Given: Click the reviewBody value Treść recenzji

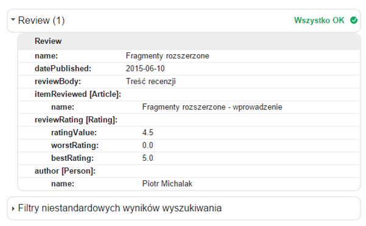Looking at the screenshot, I should tap(151, 82).
